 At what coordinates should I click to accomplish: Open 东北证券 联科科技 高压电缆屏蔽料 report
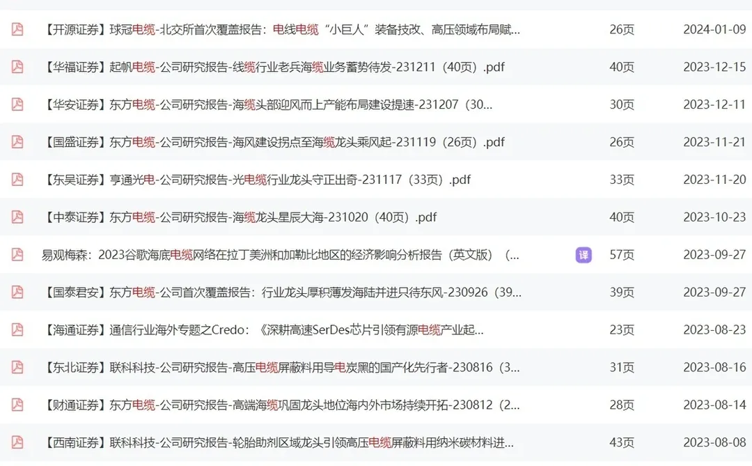pos(281,367)
